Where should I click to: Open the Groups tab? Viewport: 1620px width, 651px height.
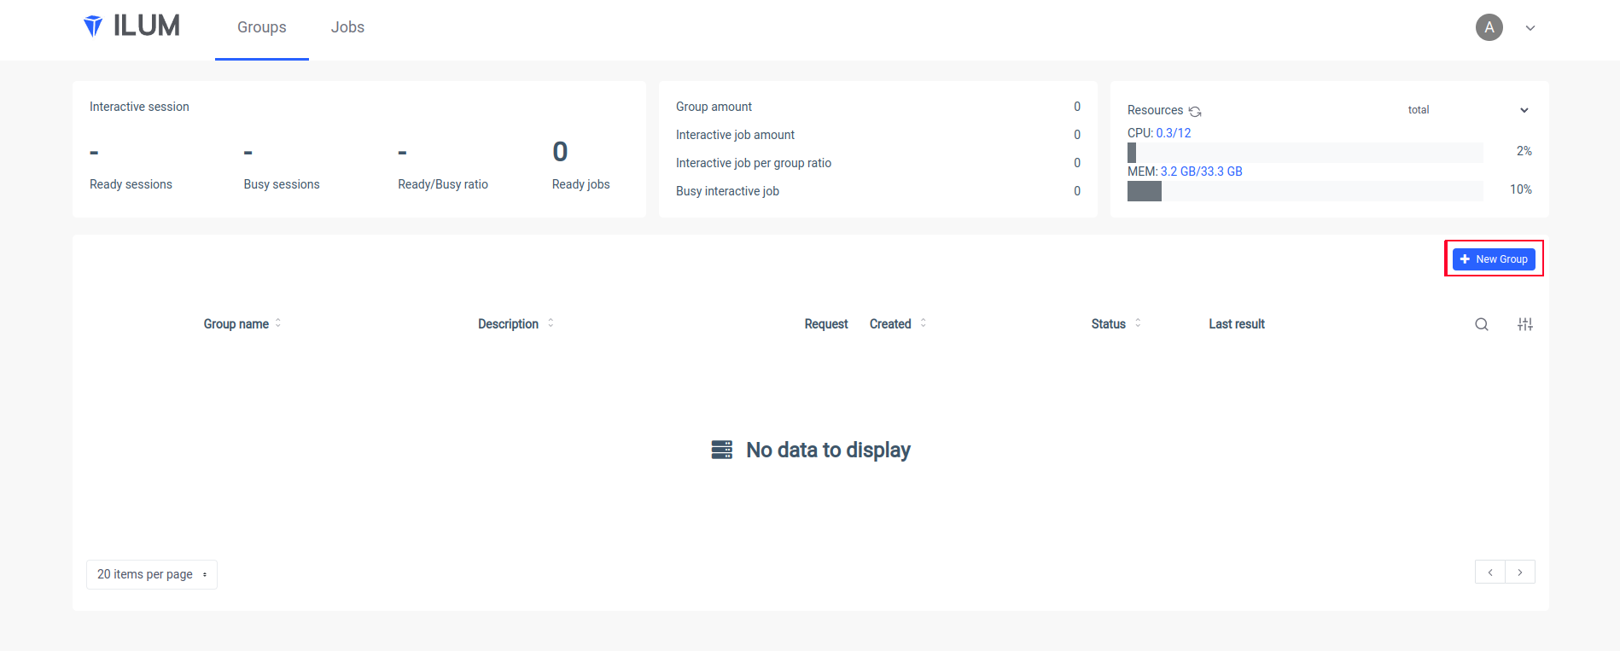262,27
